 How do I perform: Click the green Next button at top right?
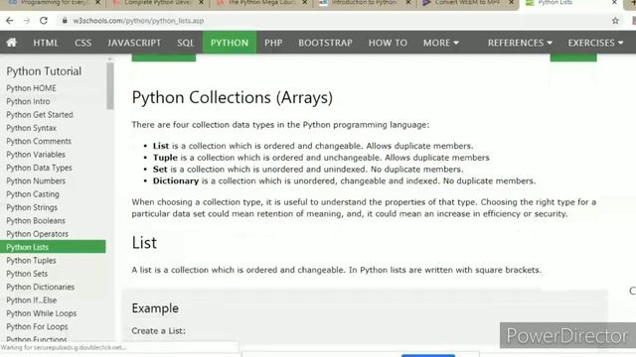[573, 58]
